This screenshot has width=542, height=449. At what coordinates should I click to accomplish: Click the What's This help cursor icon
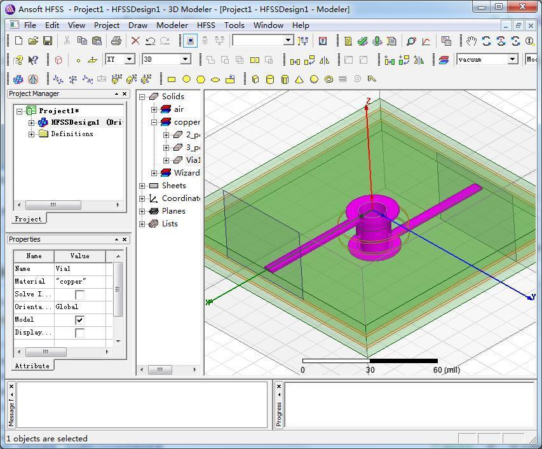pos(33,60)
